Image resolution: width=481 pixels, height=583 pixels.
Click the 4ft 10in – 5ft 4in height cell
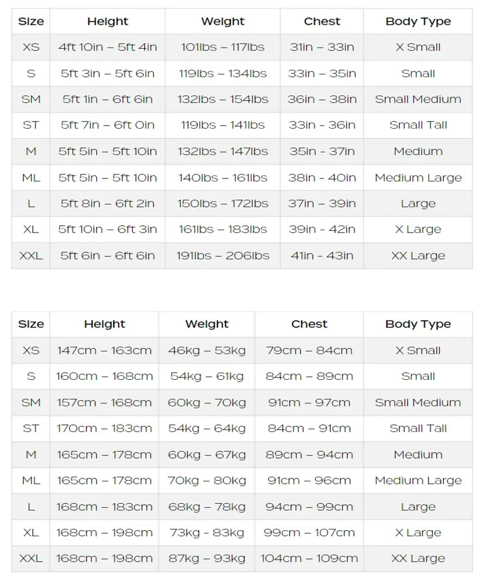108,47
